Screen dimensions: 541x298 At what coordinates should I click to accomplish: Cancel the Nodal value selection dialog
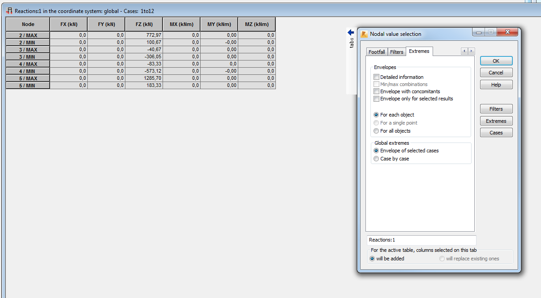pyautogui.click(x=496, y=72)
